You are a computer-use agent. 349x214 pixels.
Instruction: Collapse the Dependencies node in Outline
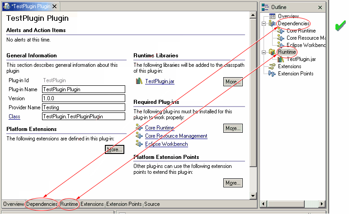coord(264,23)
